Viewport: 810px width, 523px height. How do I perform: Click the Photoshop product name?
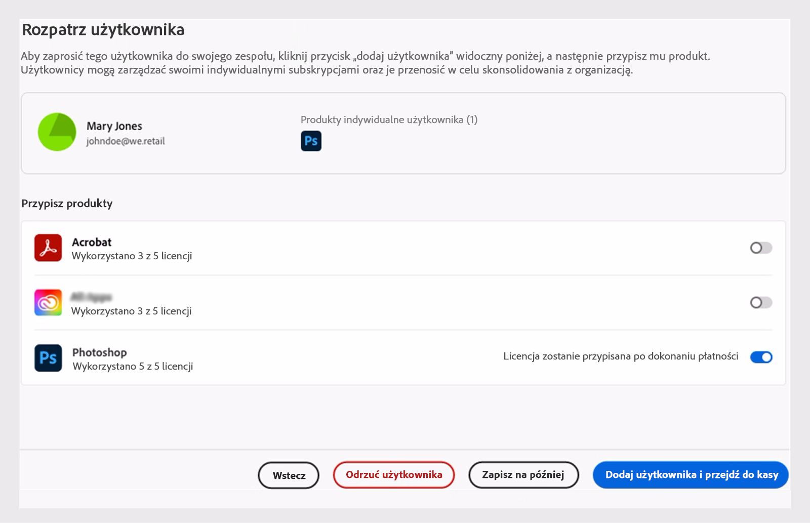(x=99, y=352)
